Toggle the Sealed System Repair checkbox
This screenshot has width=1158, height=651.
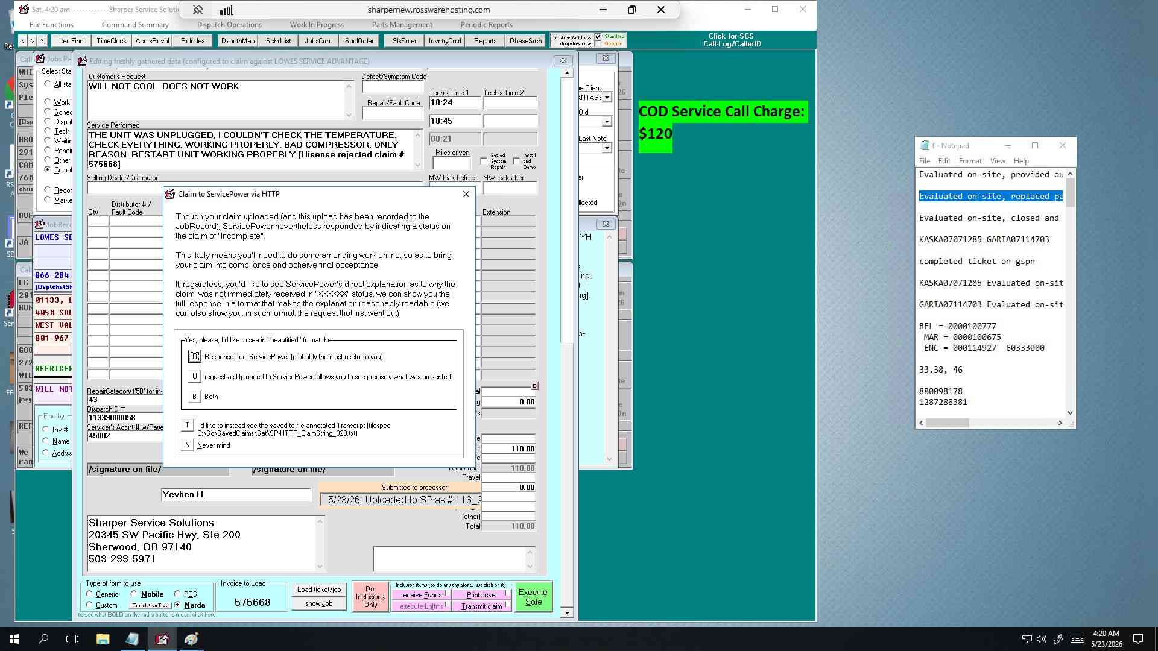pos(484,161)
